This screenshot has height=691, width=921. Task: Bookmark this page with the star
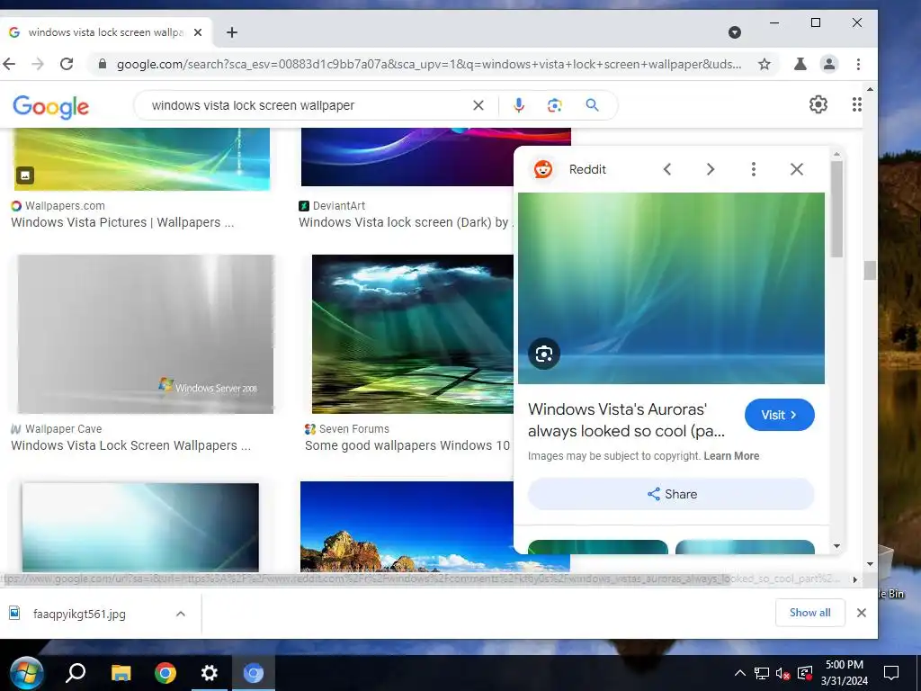764,64
